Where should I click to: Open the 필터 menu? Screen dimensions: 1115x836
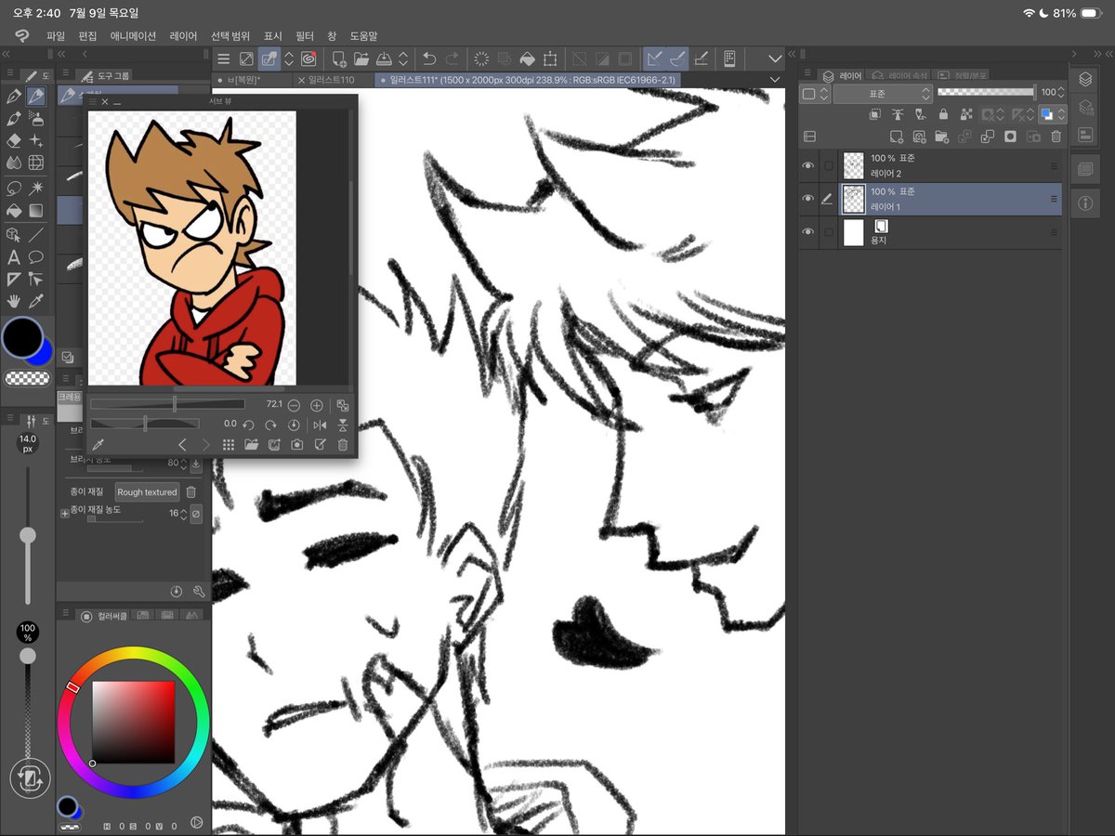point(305,35)
